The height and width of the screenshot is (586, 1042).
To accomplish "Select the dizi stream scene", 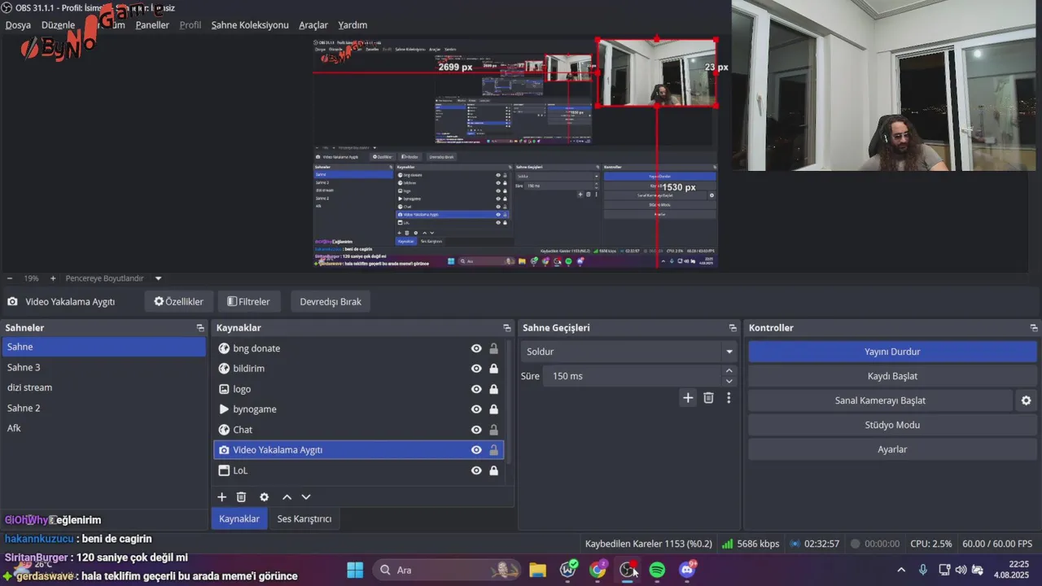I will coord(103,387).
